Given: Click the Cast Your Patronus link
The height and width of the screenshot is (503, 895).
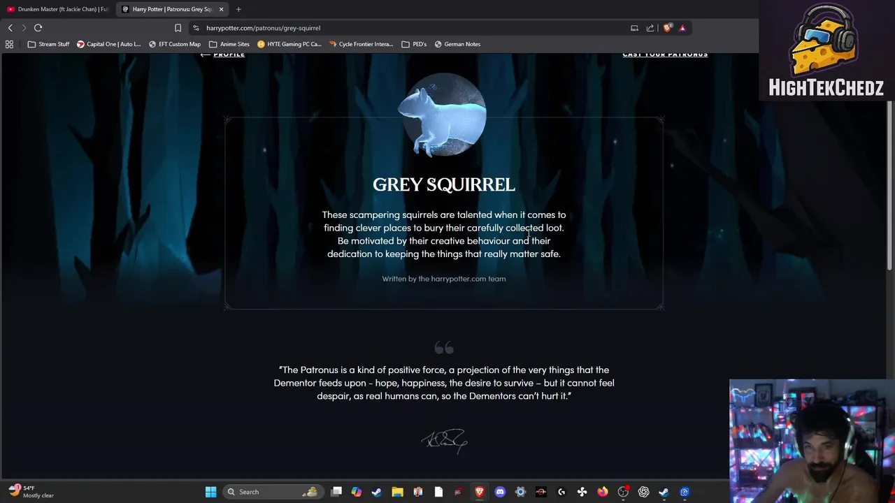Looking at the screenshot, I should tap(665, 54).
